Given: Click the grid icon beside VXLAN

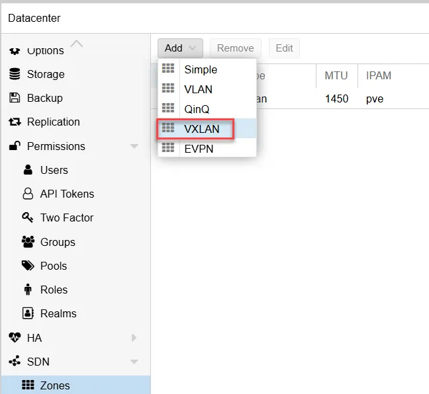Looking at the screenshot, I should [168, 128].
